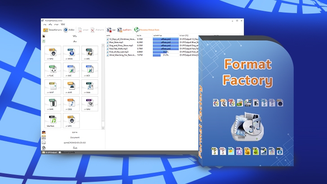Click the vertical scrollbar track in format panel
Viewport: 327px width, 184px height.
pos(103,86)
